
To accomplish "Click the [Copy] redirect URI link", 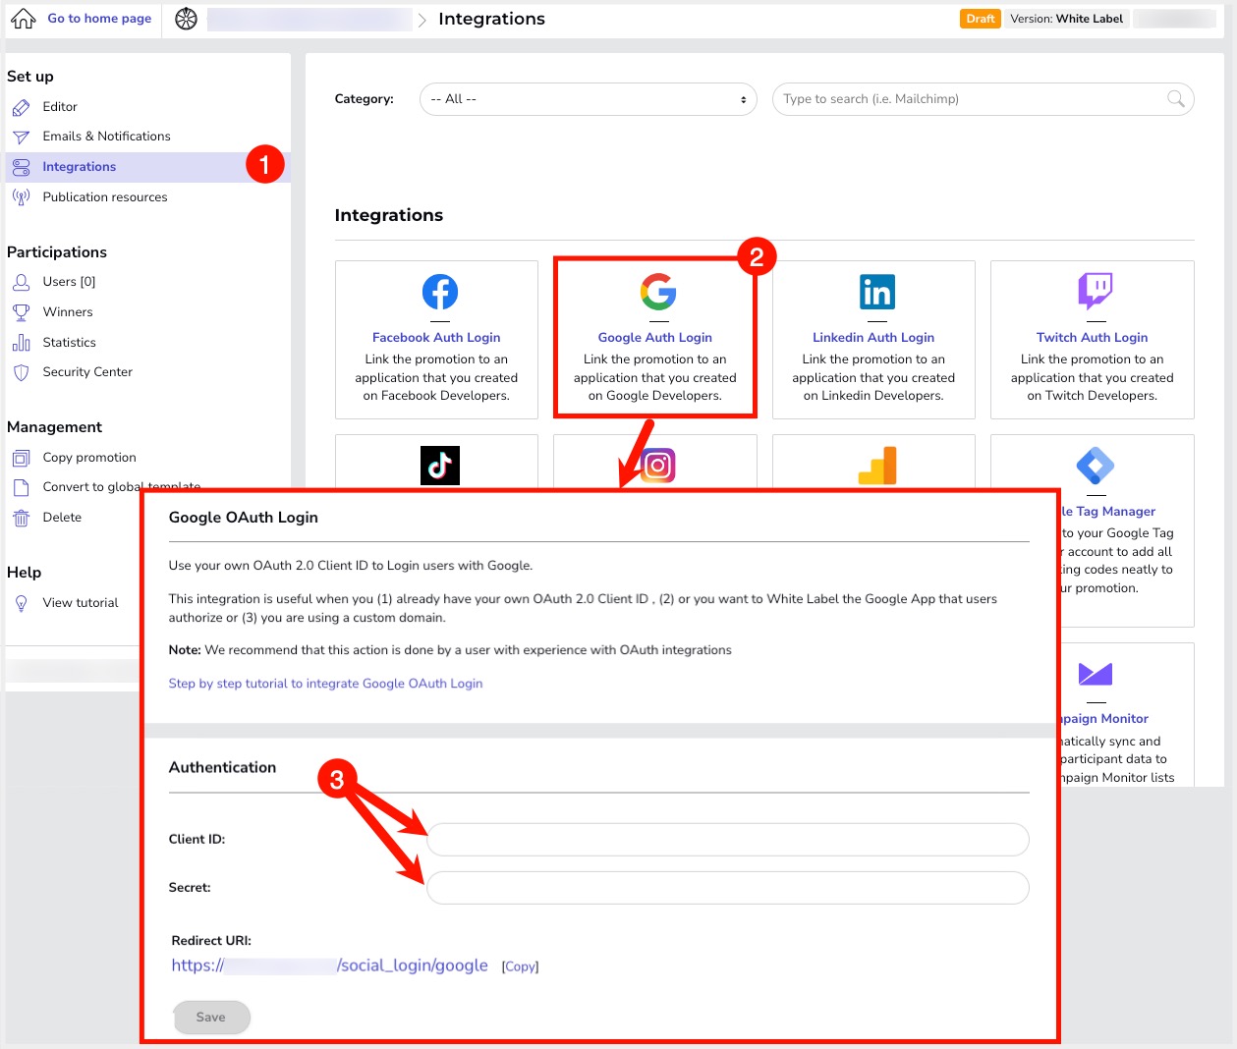I will coord(520,966).
